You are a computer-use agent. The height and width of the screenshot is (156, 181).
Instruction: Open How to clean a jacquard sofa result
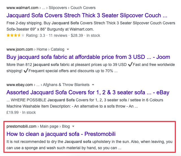61,134
